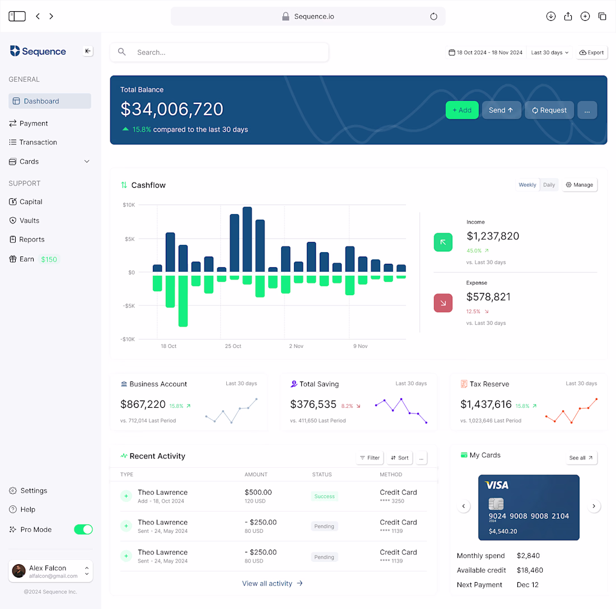
Task: Toggle the browser sidebar icon
Action: (x=17, y=16)
